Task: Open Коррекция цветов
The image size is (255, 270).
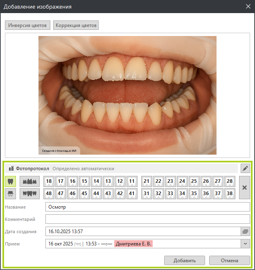Action: (76, 25)
